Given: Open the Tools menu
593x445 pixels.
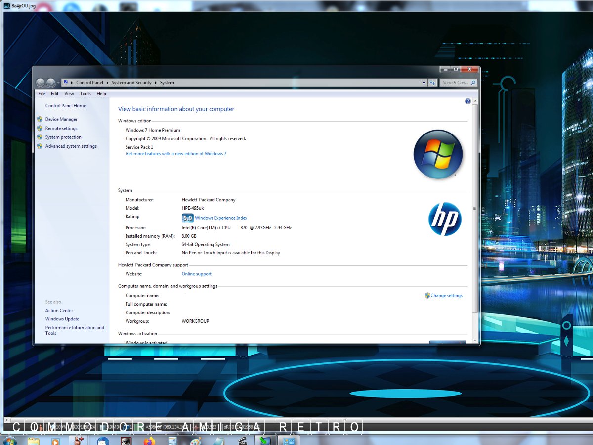Looking at the screenshot, I should [x=85, y=94].
